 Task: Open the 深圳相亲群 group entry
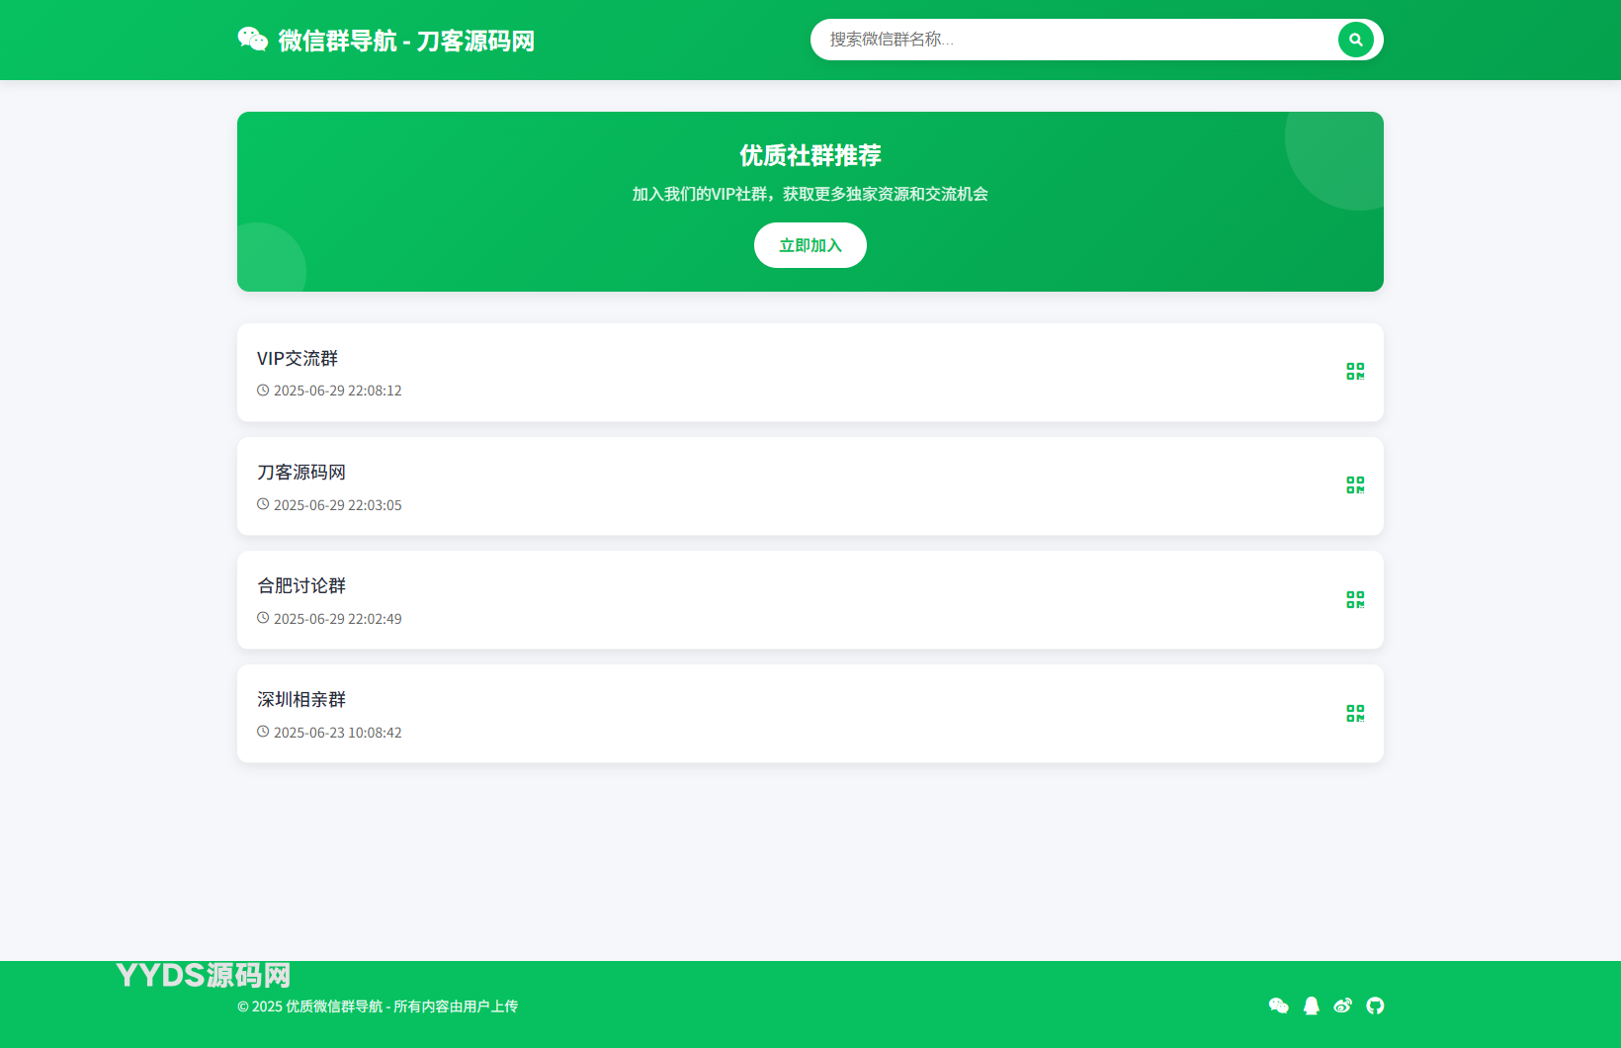[300, 699]
